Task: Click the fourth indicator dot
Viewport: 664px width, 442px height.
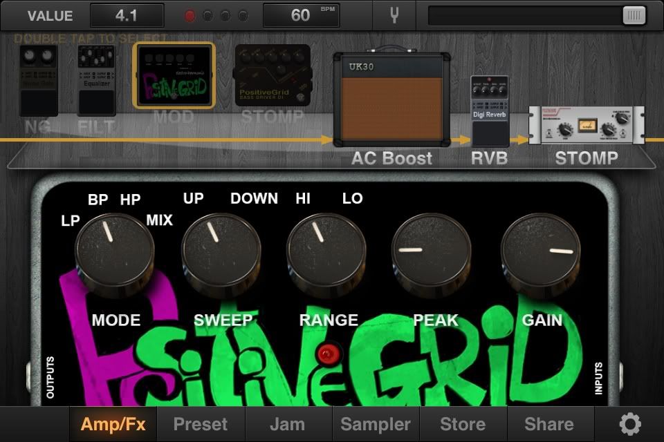Action: click(x=243, y=16)
